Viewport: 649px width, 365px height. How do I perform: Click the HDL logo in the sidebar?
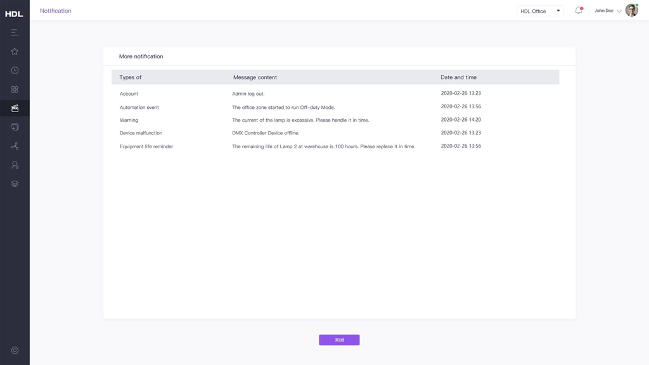[14, 13]
